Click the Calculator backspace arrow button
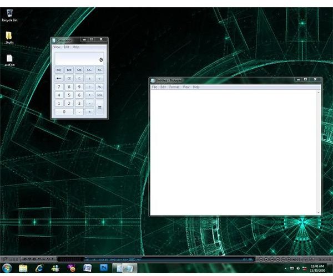 59,79
